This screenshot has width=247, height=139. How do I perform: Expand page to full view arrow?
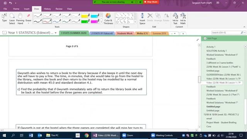pyautogui.click(x=198, y=40)
